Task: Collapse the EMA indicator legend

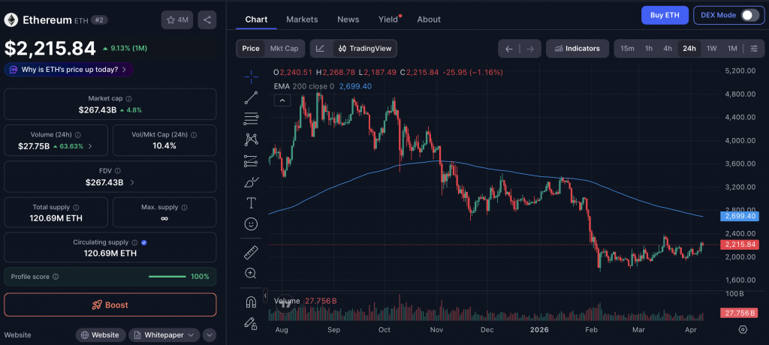Action: click(282, 100)
